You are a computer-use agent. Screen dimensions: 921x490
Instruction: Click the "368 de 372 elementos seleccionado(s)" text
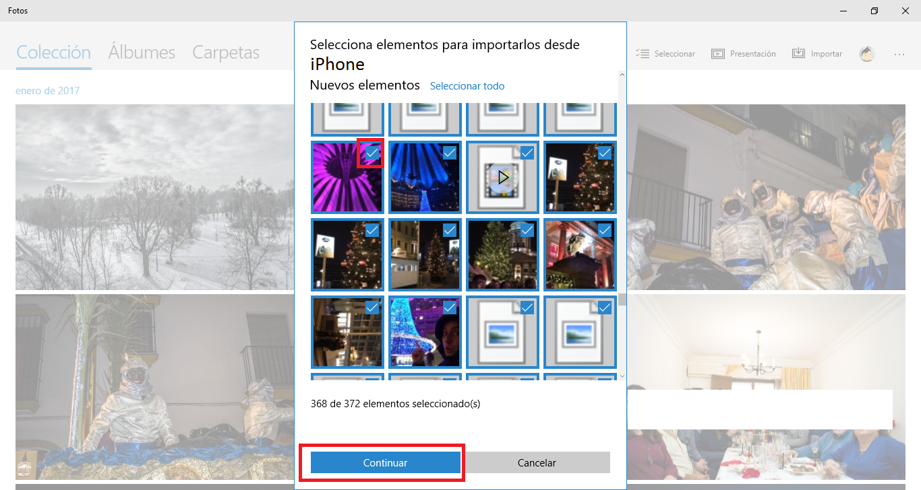click(395, 404)
